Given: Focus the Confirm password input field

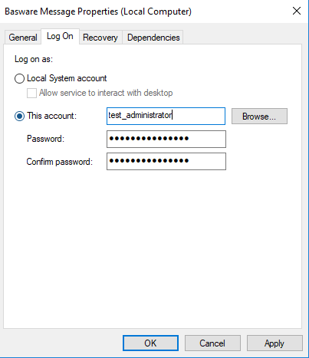Looking at the screenshot, I should 166,161.
